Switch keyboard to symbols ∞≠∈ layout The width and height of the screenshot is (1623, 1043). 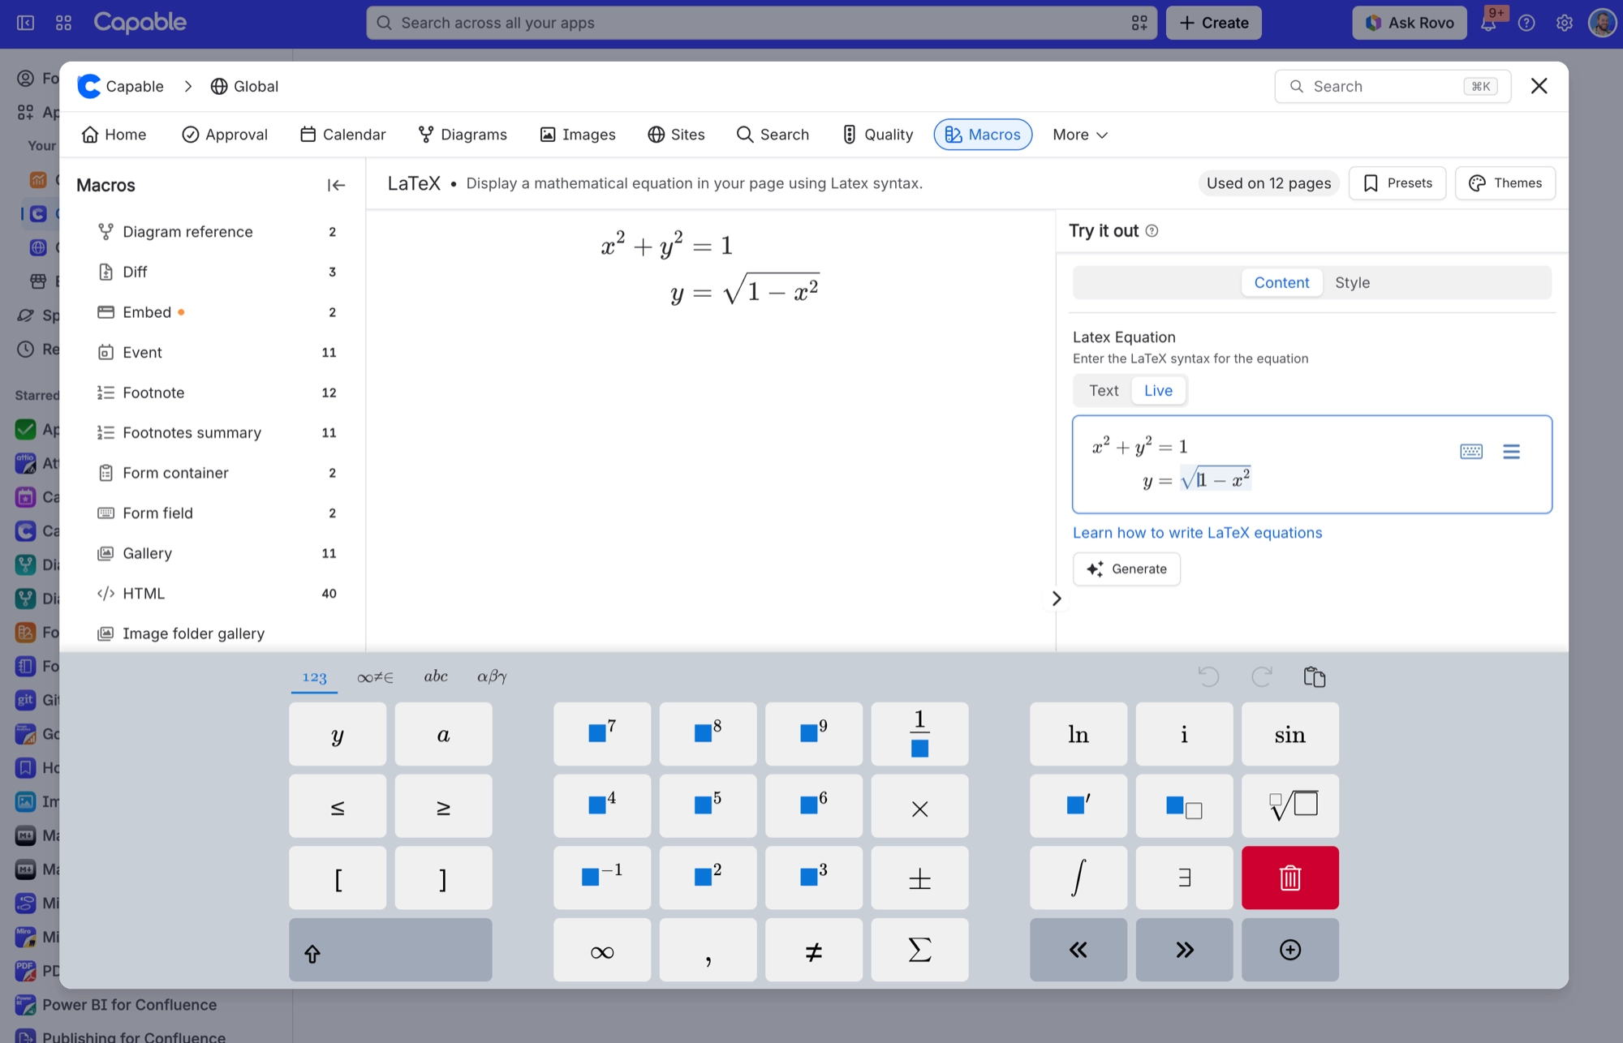click(375, 677)
